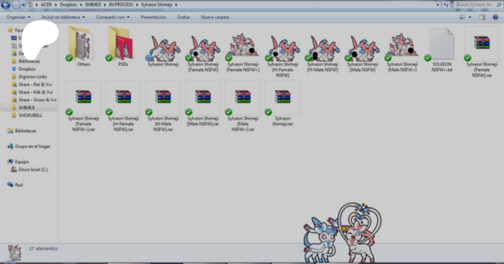
Task: Jump to SHIMEJI in the address breadcrumb
Action: pos(93,5)
